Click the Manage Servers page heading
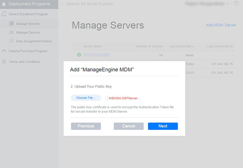The width and height of the screenshot is (243, 168). [x=108, y=25]
